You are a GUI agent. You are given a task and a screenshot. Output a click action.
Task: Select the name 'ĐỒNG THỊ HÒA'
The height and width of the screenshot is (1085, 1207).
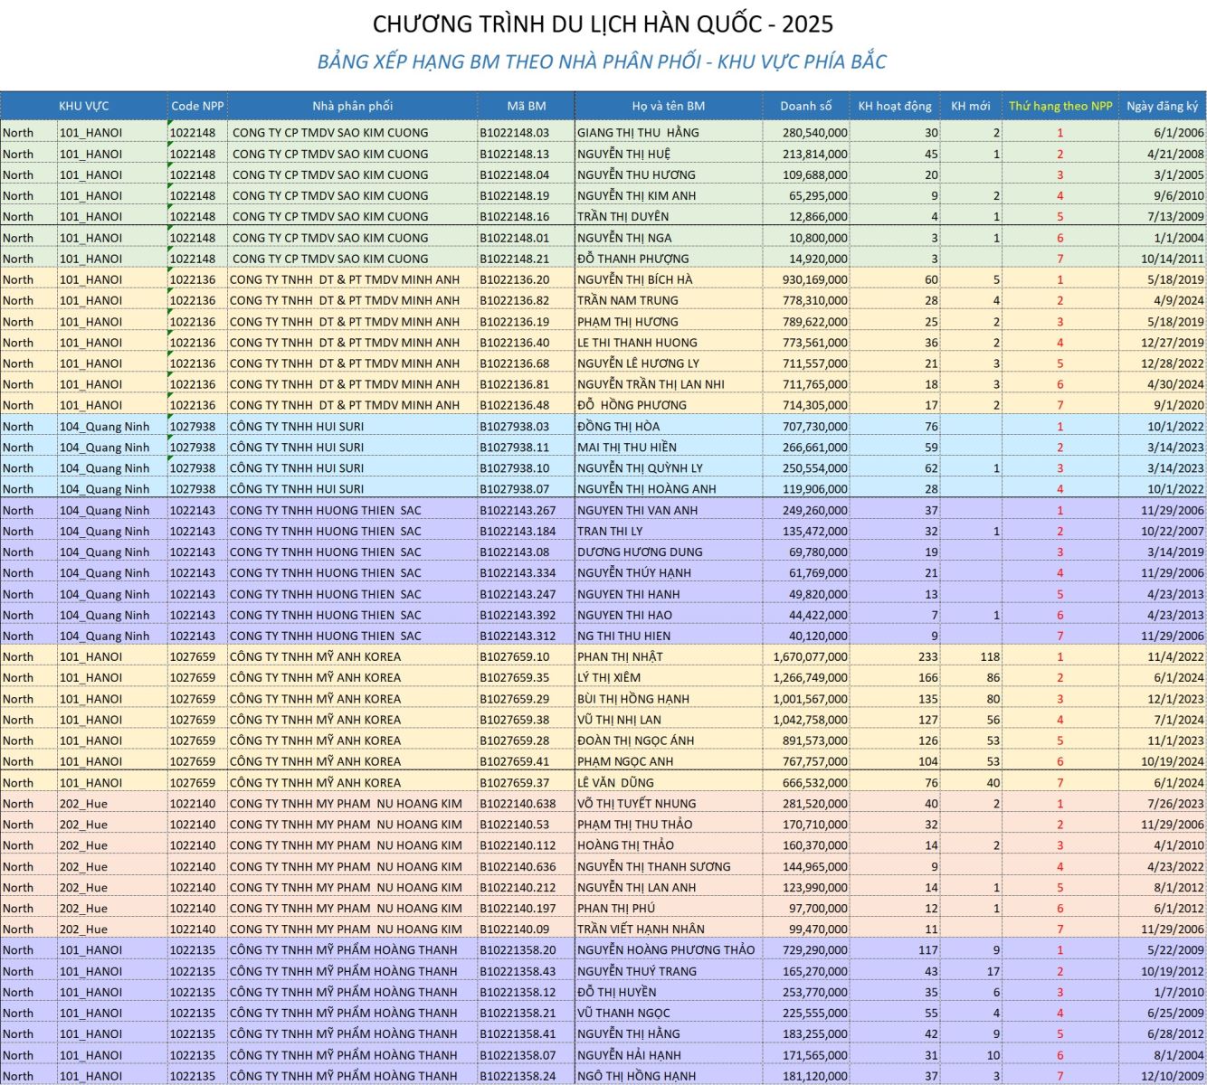(x=618, y=426)
